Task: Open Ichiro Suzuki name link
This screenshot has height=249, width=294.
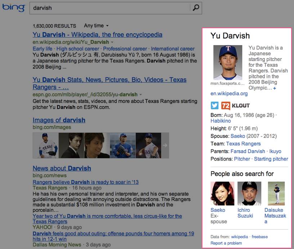Action: pyautogui.click(x=245, y=213)
